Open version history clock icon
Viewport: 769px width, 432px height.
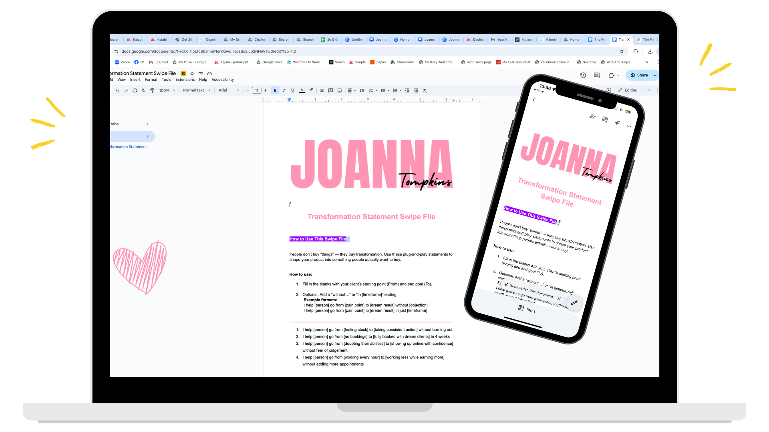pyautogui.click(x=583, y=75)
